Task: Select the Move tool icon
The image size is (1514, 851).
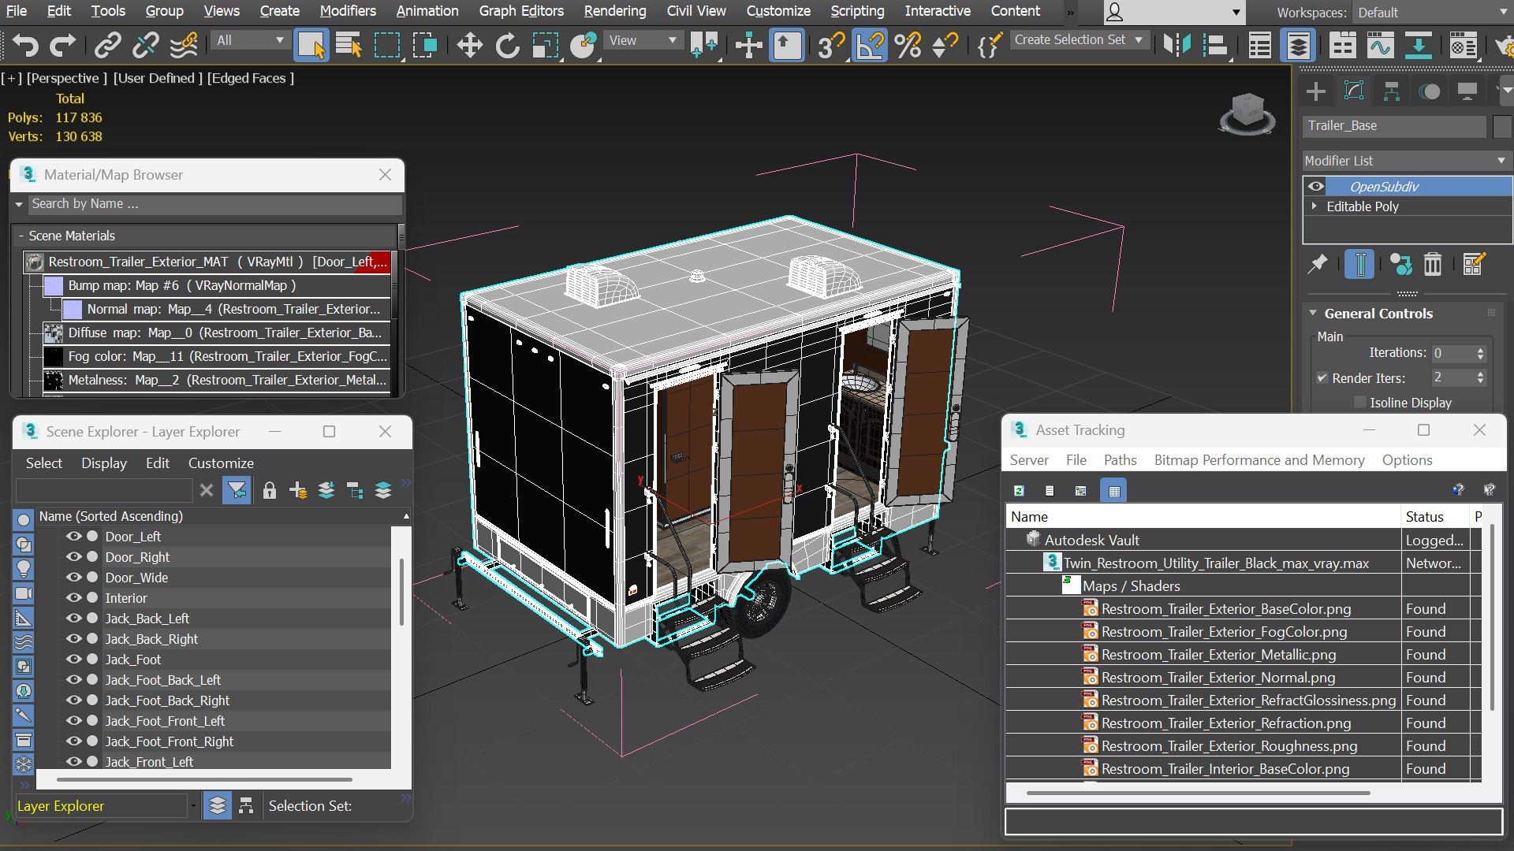Action: (469, 45)
